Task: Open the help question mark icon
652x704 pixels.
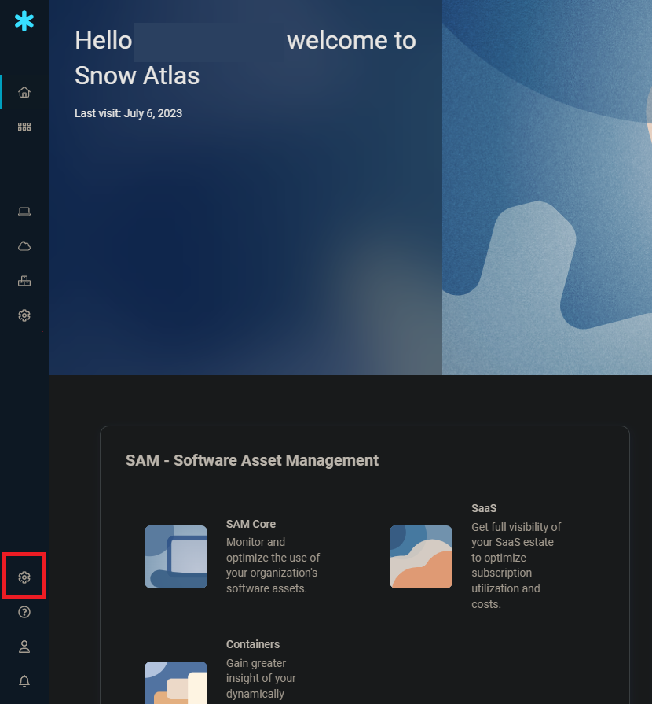Action: pyautogui.click(x=24, y=612)
